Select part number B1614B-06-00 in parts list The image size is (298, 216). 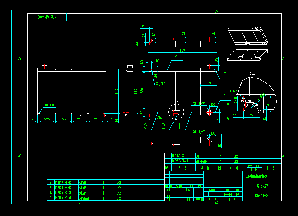point(63,183)
